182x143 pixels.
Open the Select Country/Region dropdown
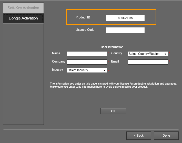tap(148, 54)
